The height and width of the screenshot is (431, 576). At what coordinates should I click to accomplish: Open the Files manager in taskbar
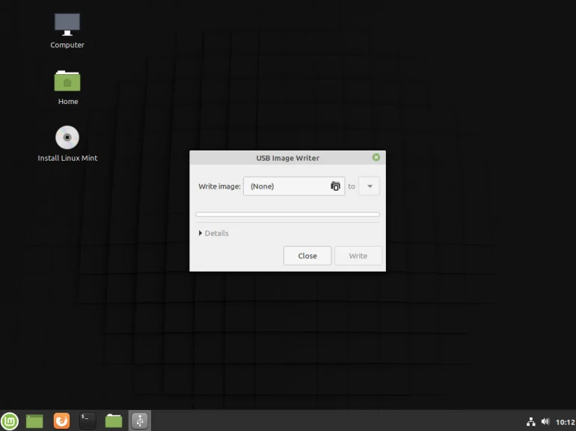[x=114, y=421]
